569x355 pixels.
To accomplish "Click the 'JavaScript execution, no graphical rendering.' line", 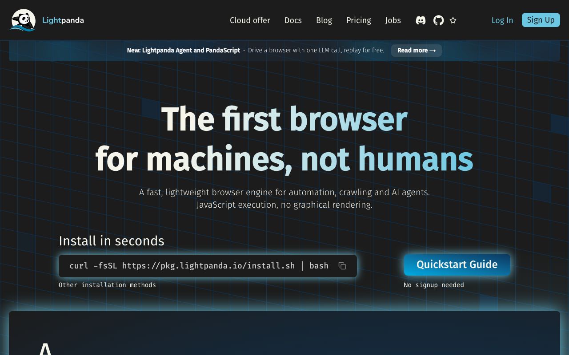I will [284, 205].
